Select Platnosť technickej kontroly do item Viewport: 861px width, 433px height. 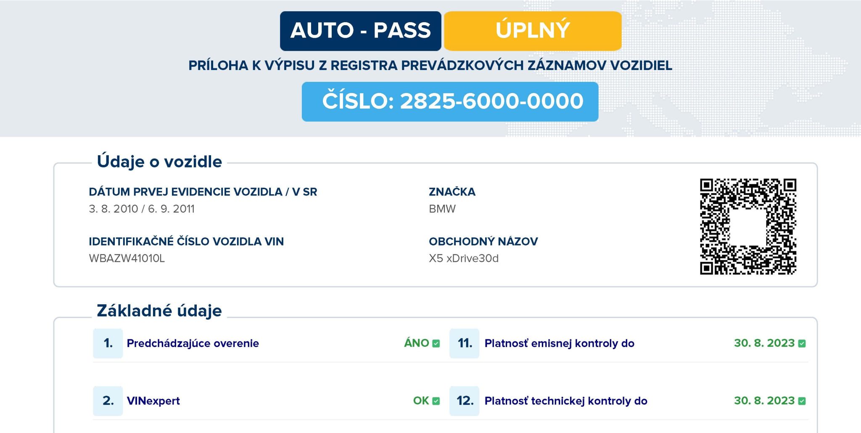click(x=565, y=401)
